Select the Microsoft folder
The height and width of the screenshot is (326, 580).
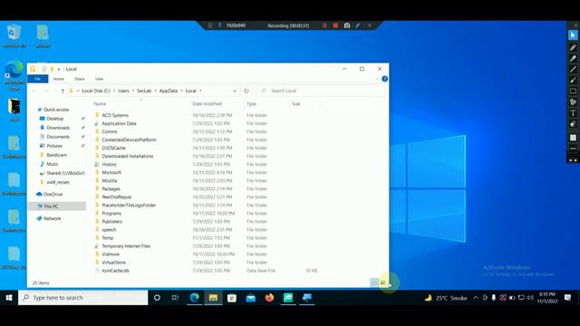[x=111, y=173]
